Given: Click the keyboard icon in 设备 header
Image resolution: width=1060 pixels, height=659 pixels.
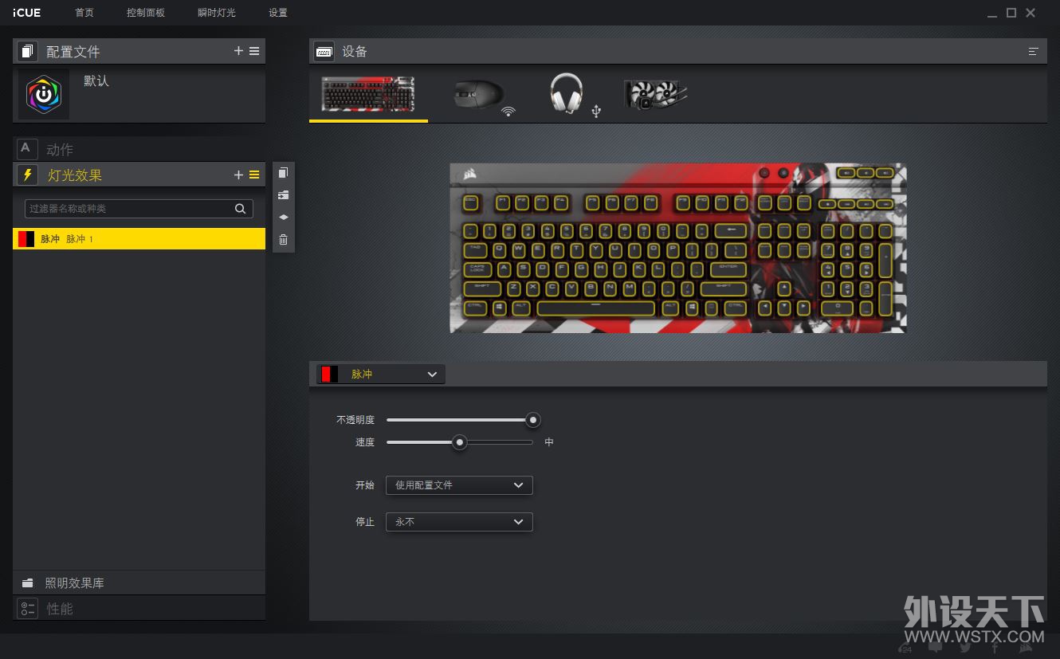Looking at the screenshot, I should pos(324,52).
